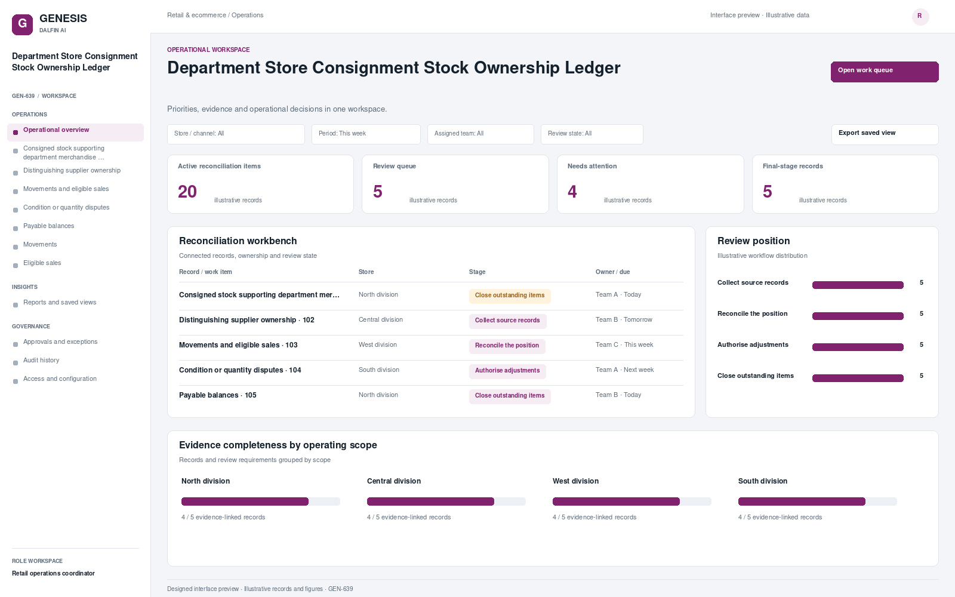Click bullet icon beside Payable balances in sidebar
This screenshot has height=597, width=955.
(x=16, y=229)
